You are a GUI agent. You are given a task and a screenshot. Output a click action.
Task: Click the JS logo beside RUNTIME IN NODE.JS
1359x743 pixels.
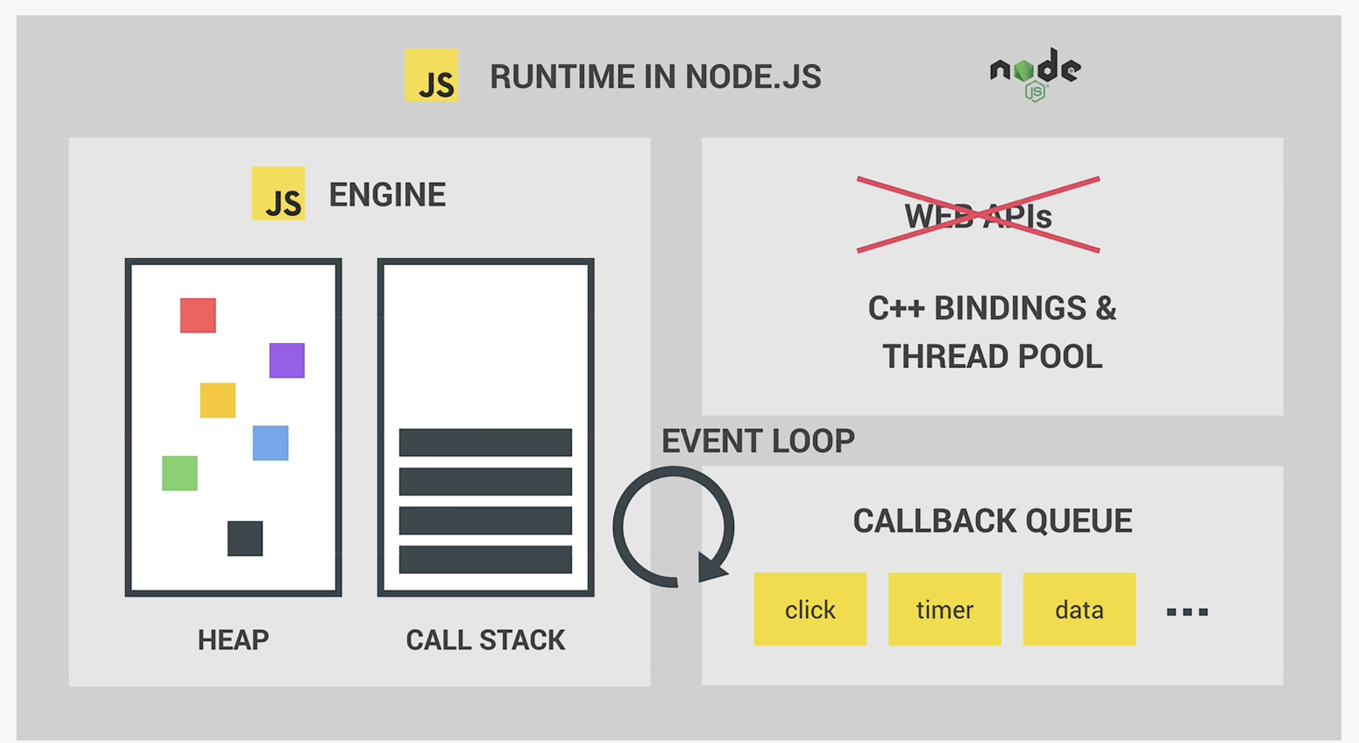coord(431,77)
